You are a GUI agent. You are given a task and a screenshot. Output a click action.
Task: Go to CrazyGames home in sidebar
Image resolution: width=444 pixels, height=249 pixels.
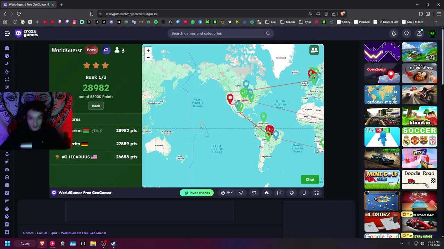tap(7, 48)
